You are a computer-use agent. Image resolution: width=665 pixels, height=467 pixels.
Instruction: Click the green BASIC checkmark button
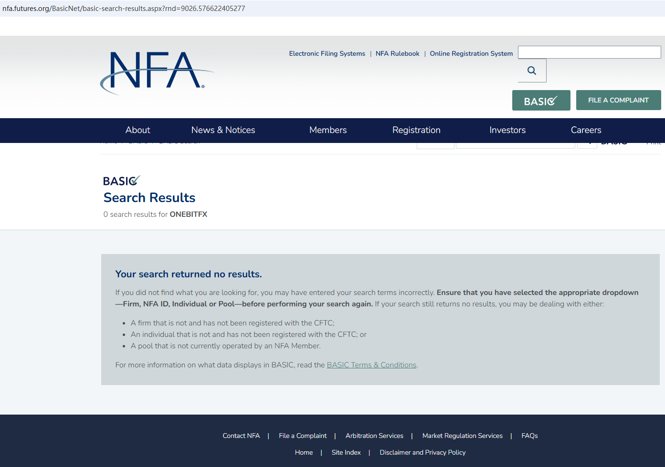(541, 100)
